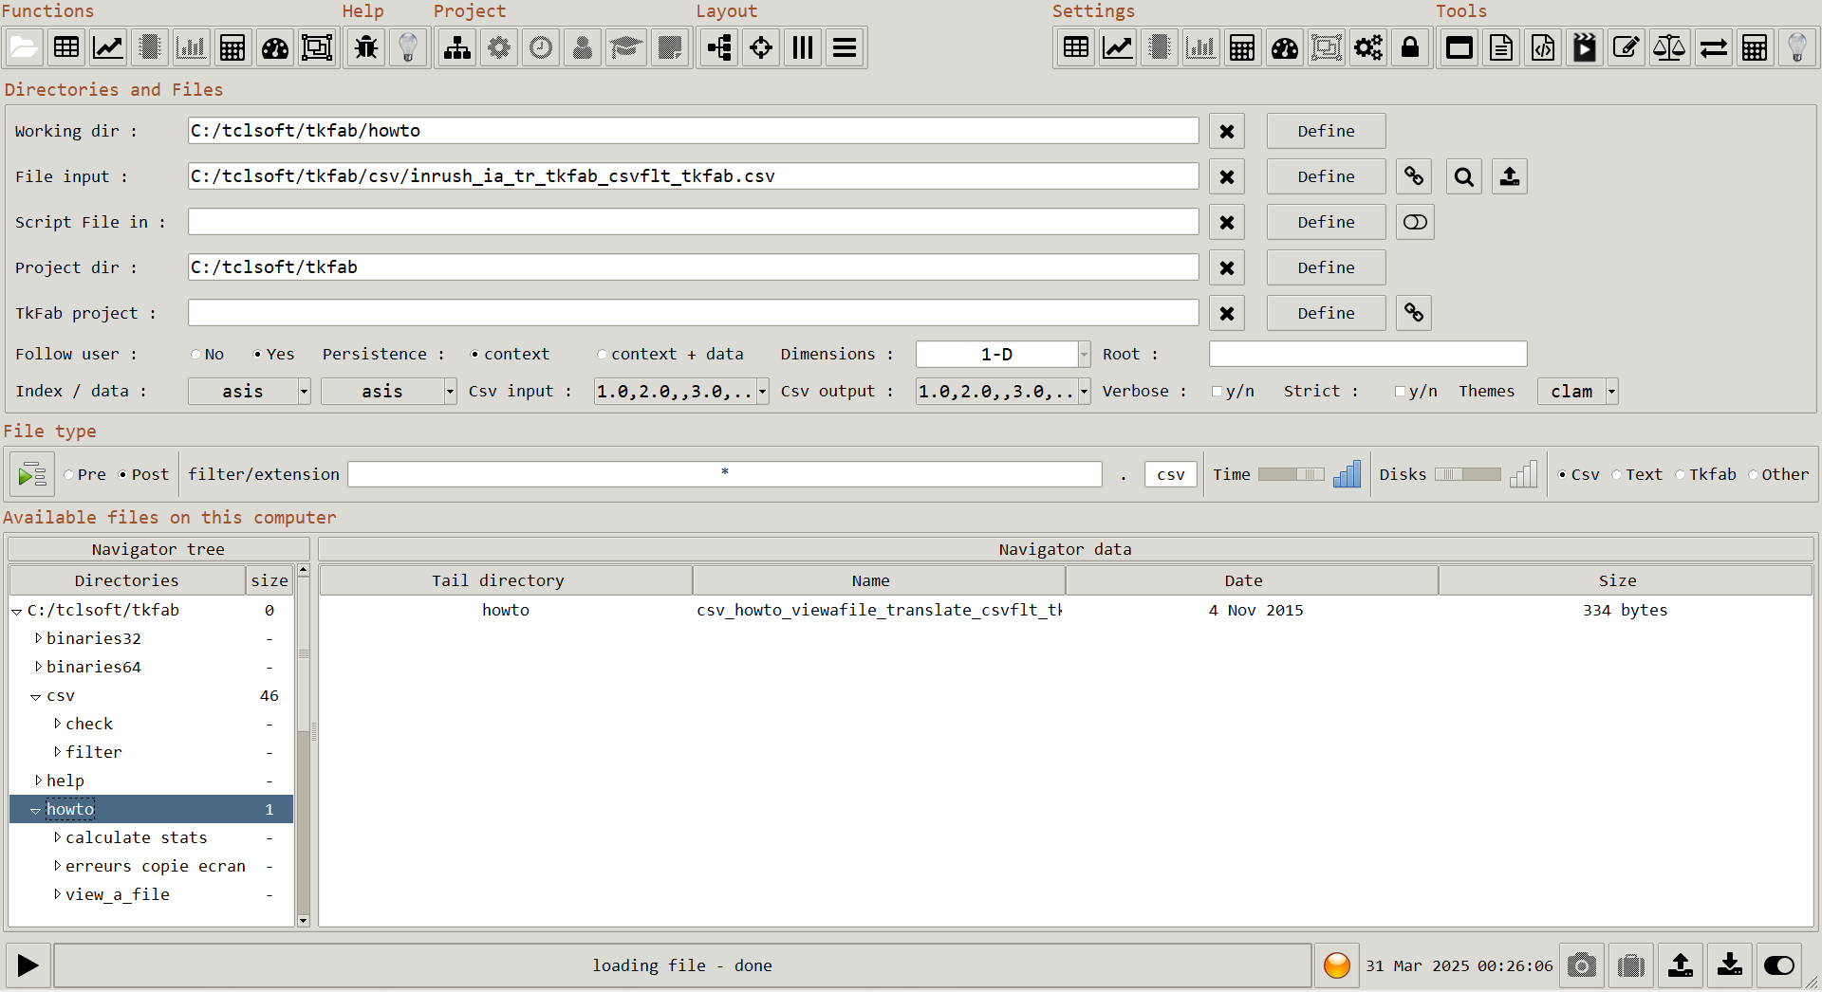Expand the calculate stats node

57,837
